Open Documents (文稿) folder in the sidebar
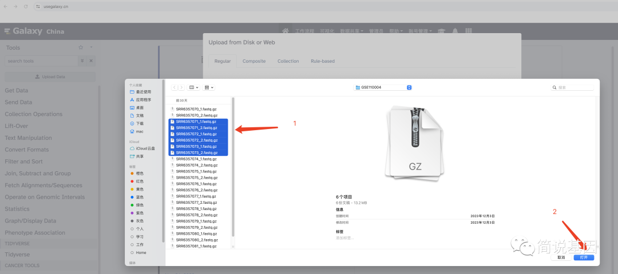618x274 pixels. click(137, 115)
